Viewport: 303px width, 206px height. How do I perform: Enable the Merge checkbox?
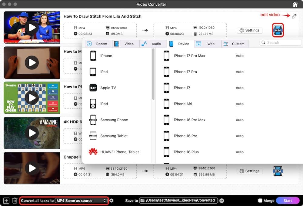point(260,200)
